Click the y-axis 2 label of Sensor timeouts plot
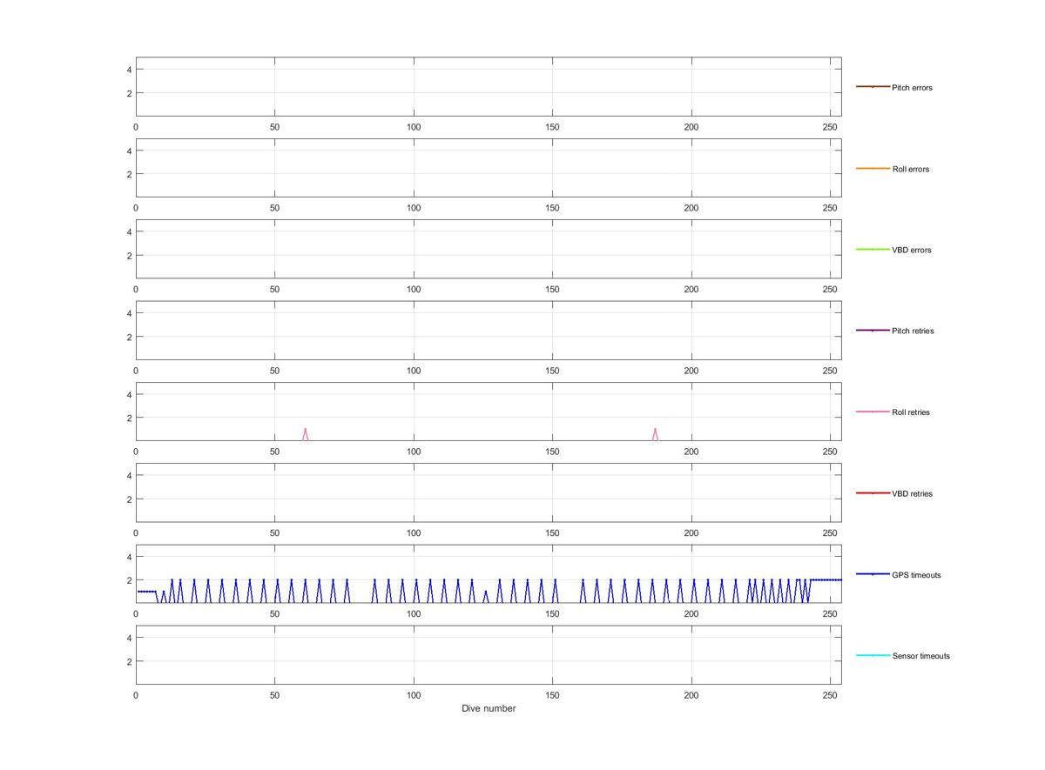The height and width of the screenshot is (770, 1045). click(129, 661)
